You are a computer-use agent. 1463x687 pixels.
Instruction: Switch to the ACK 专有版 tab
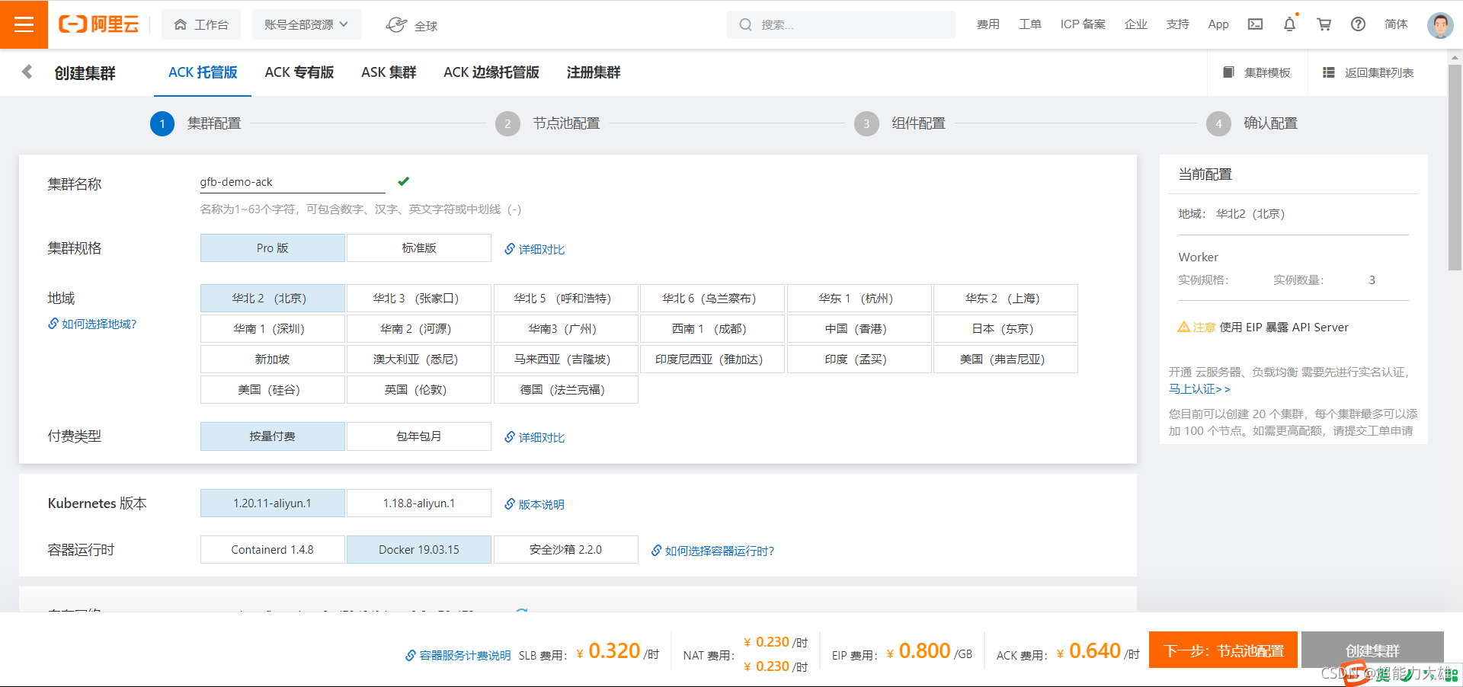299,72
